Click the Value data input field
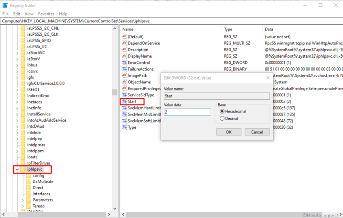 coord(187,112)
